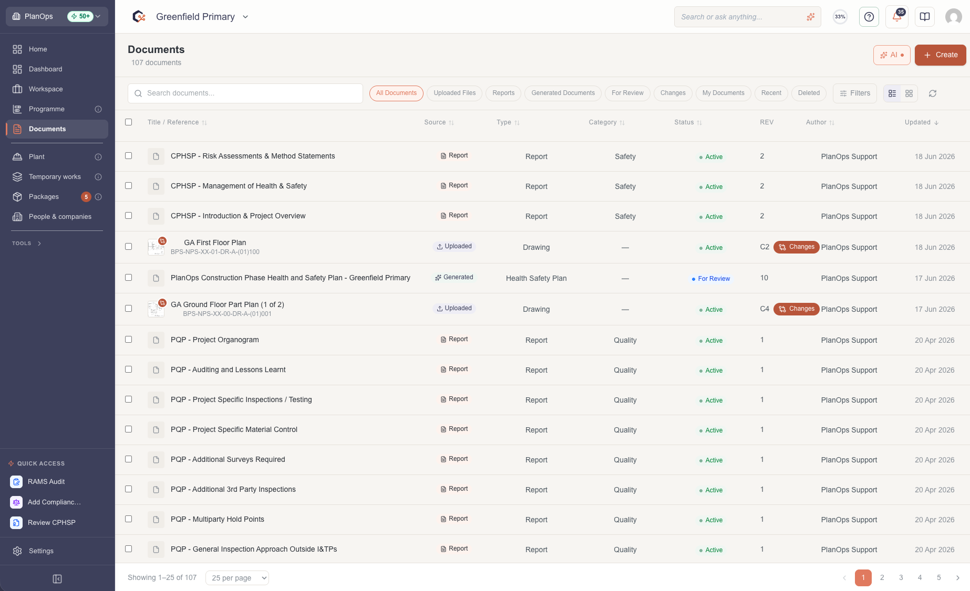This screenshot has width=970, height=591.
Task: Click the help question mark icon
Action: coord(869,17)
